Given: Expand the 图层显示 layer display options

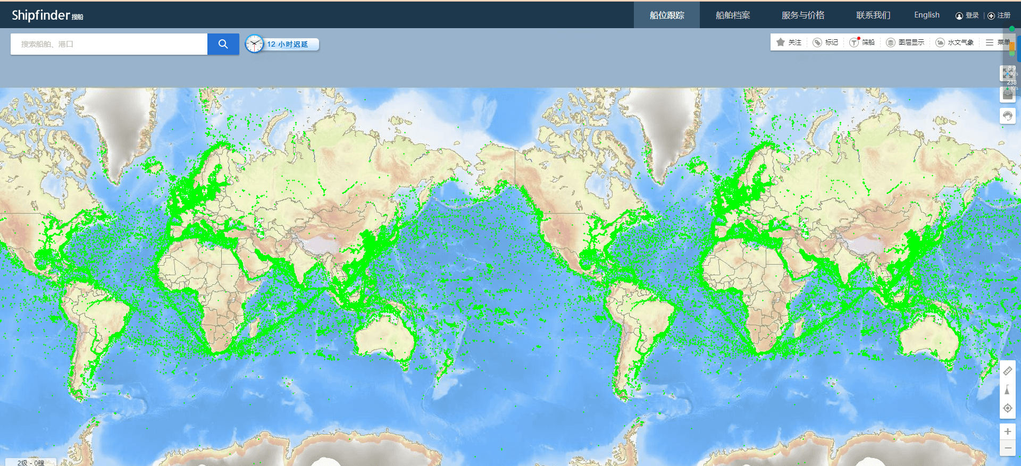Looking at the screenshot, I should coord(905,43).
